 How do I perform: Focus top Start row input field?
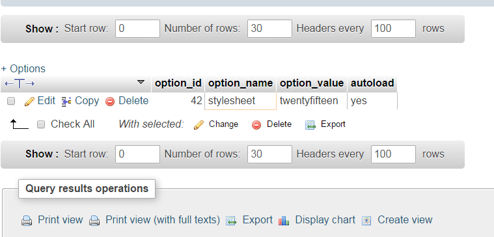tap(138, 29)
